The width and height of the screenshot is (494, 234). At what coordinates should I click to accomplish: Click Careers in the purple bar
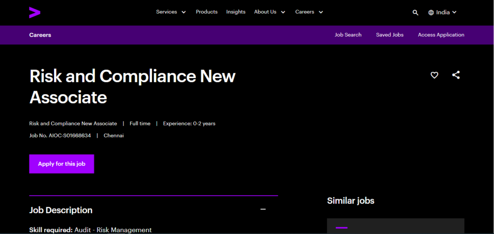point(40,35)
